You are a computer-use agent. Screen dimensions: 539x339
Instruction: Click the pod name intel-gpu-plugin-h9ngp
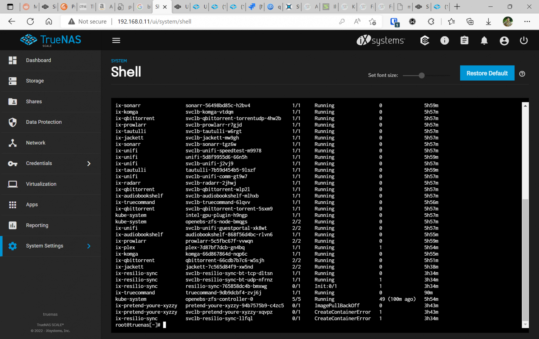pyautogui.click(x=216, y=215)
